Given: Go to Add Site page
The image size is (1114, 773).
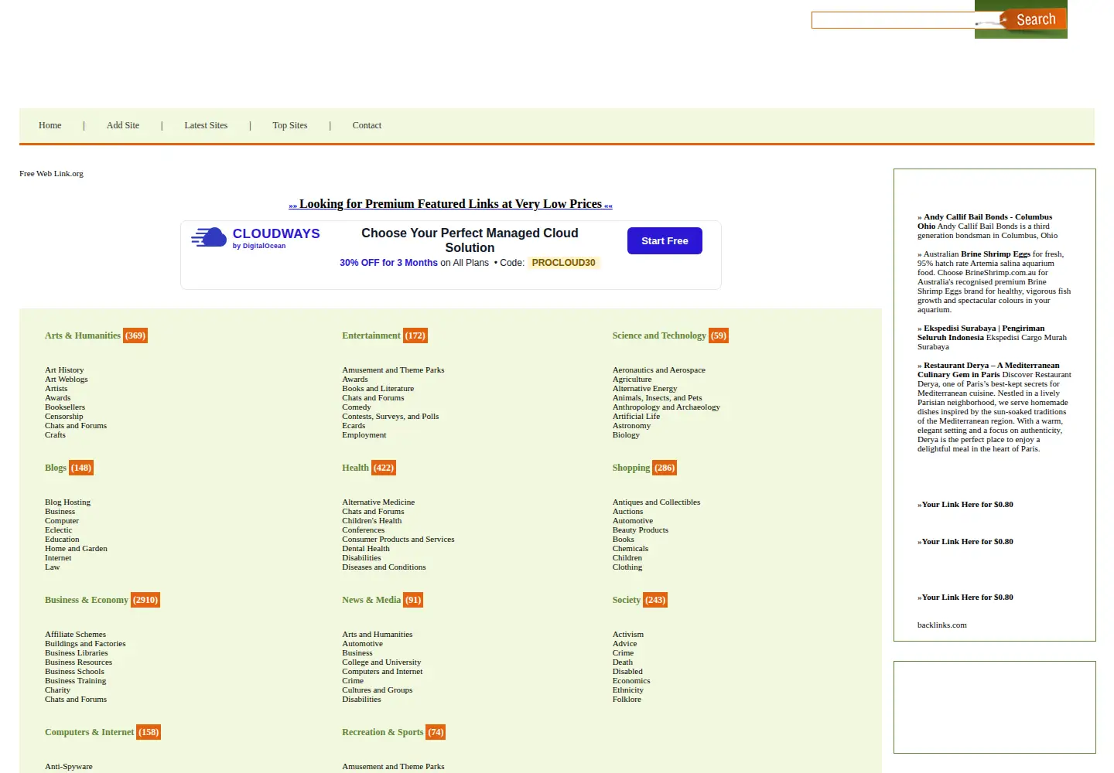Looking at the screenshot, I should [x=123, y=125].
